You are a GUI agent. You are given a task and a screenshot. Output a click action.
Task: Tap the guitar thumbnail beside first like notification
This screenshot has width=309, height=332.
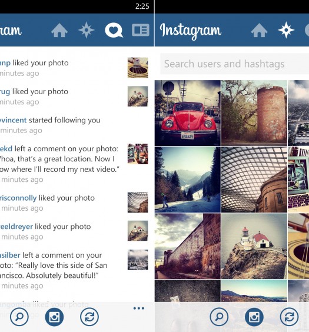138,68
